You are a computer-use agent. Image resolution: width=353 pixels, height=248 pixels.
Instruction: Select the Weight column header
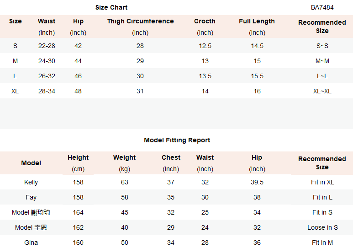pyautogui.click(x=124, y=157)
